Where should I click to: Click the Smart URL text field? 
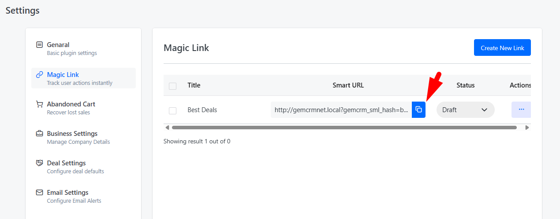(x=341, y=109)
